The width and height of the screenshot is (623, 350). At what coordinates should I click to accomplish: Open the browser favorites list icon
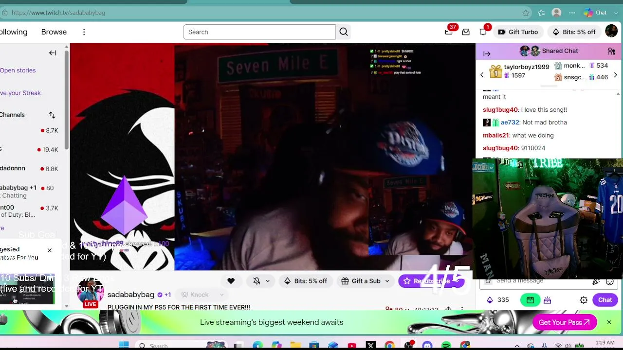541,13
